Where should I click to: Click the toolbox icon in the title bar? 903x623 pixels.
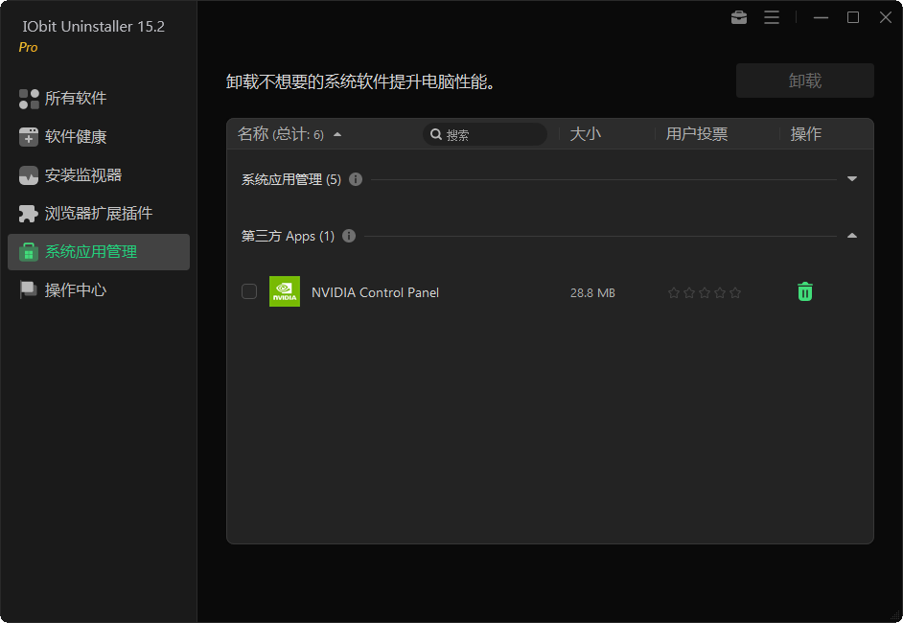pos(738,17)
